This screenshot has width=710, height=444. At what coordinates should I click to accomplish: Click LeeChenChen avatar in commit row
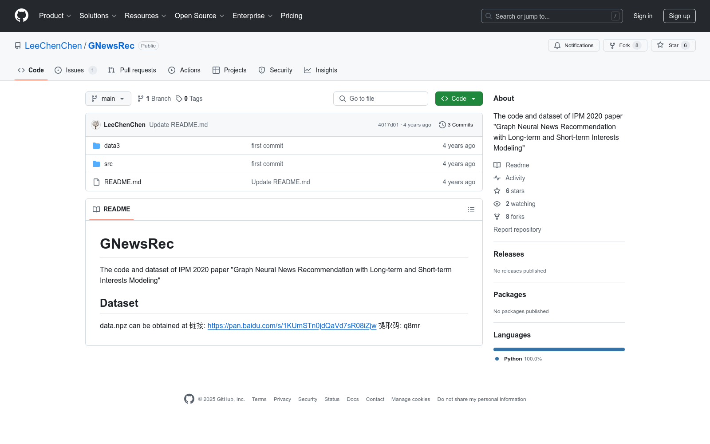pos(96,125)
